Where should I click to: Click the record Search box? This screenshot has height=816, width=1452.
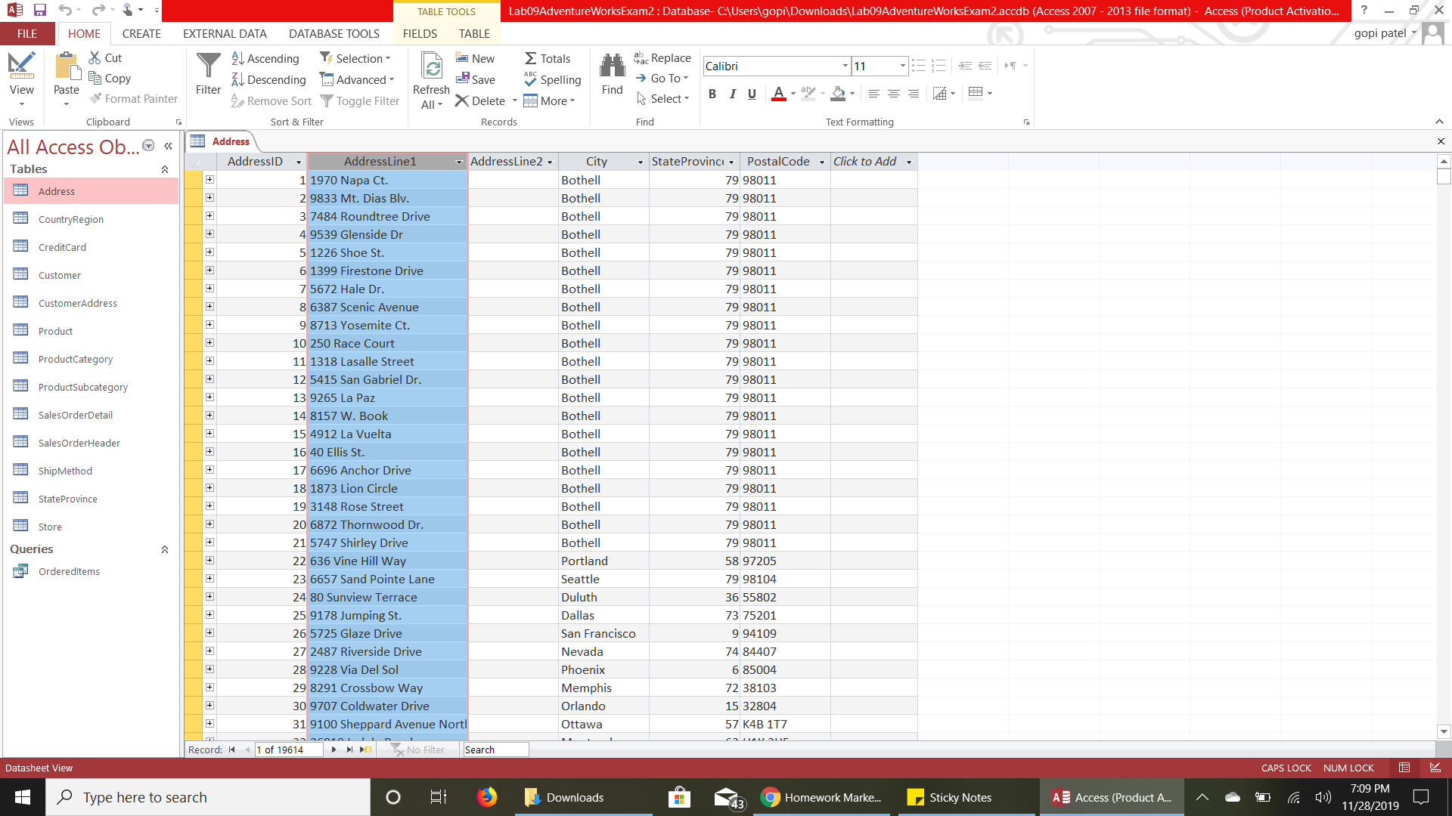point(495,750)
